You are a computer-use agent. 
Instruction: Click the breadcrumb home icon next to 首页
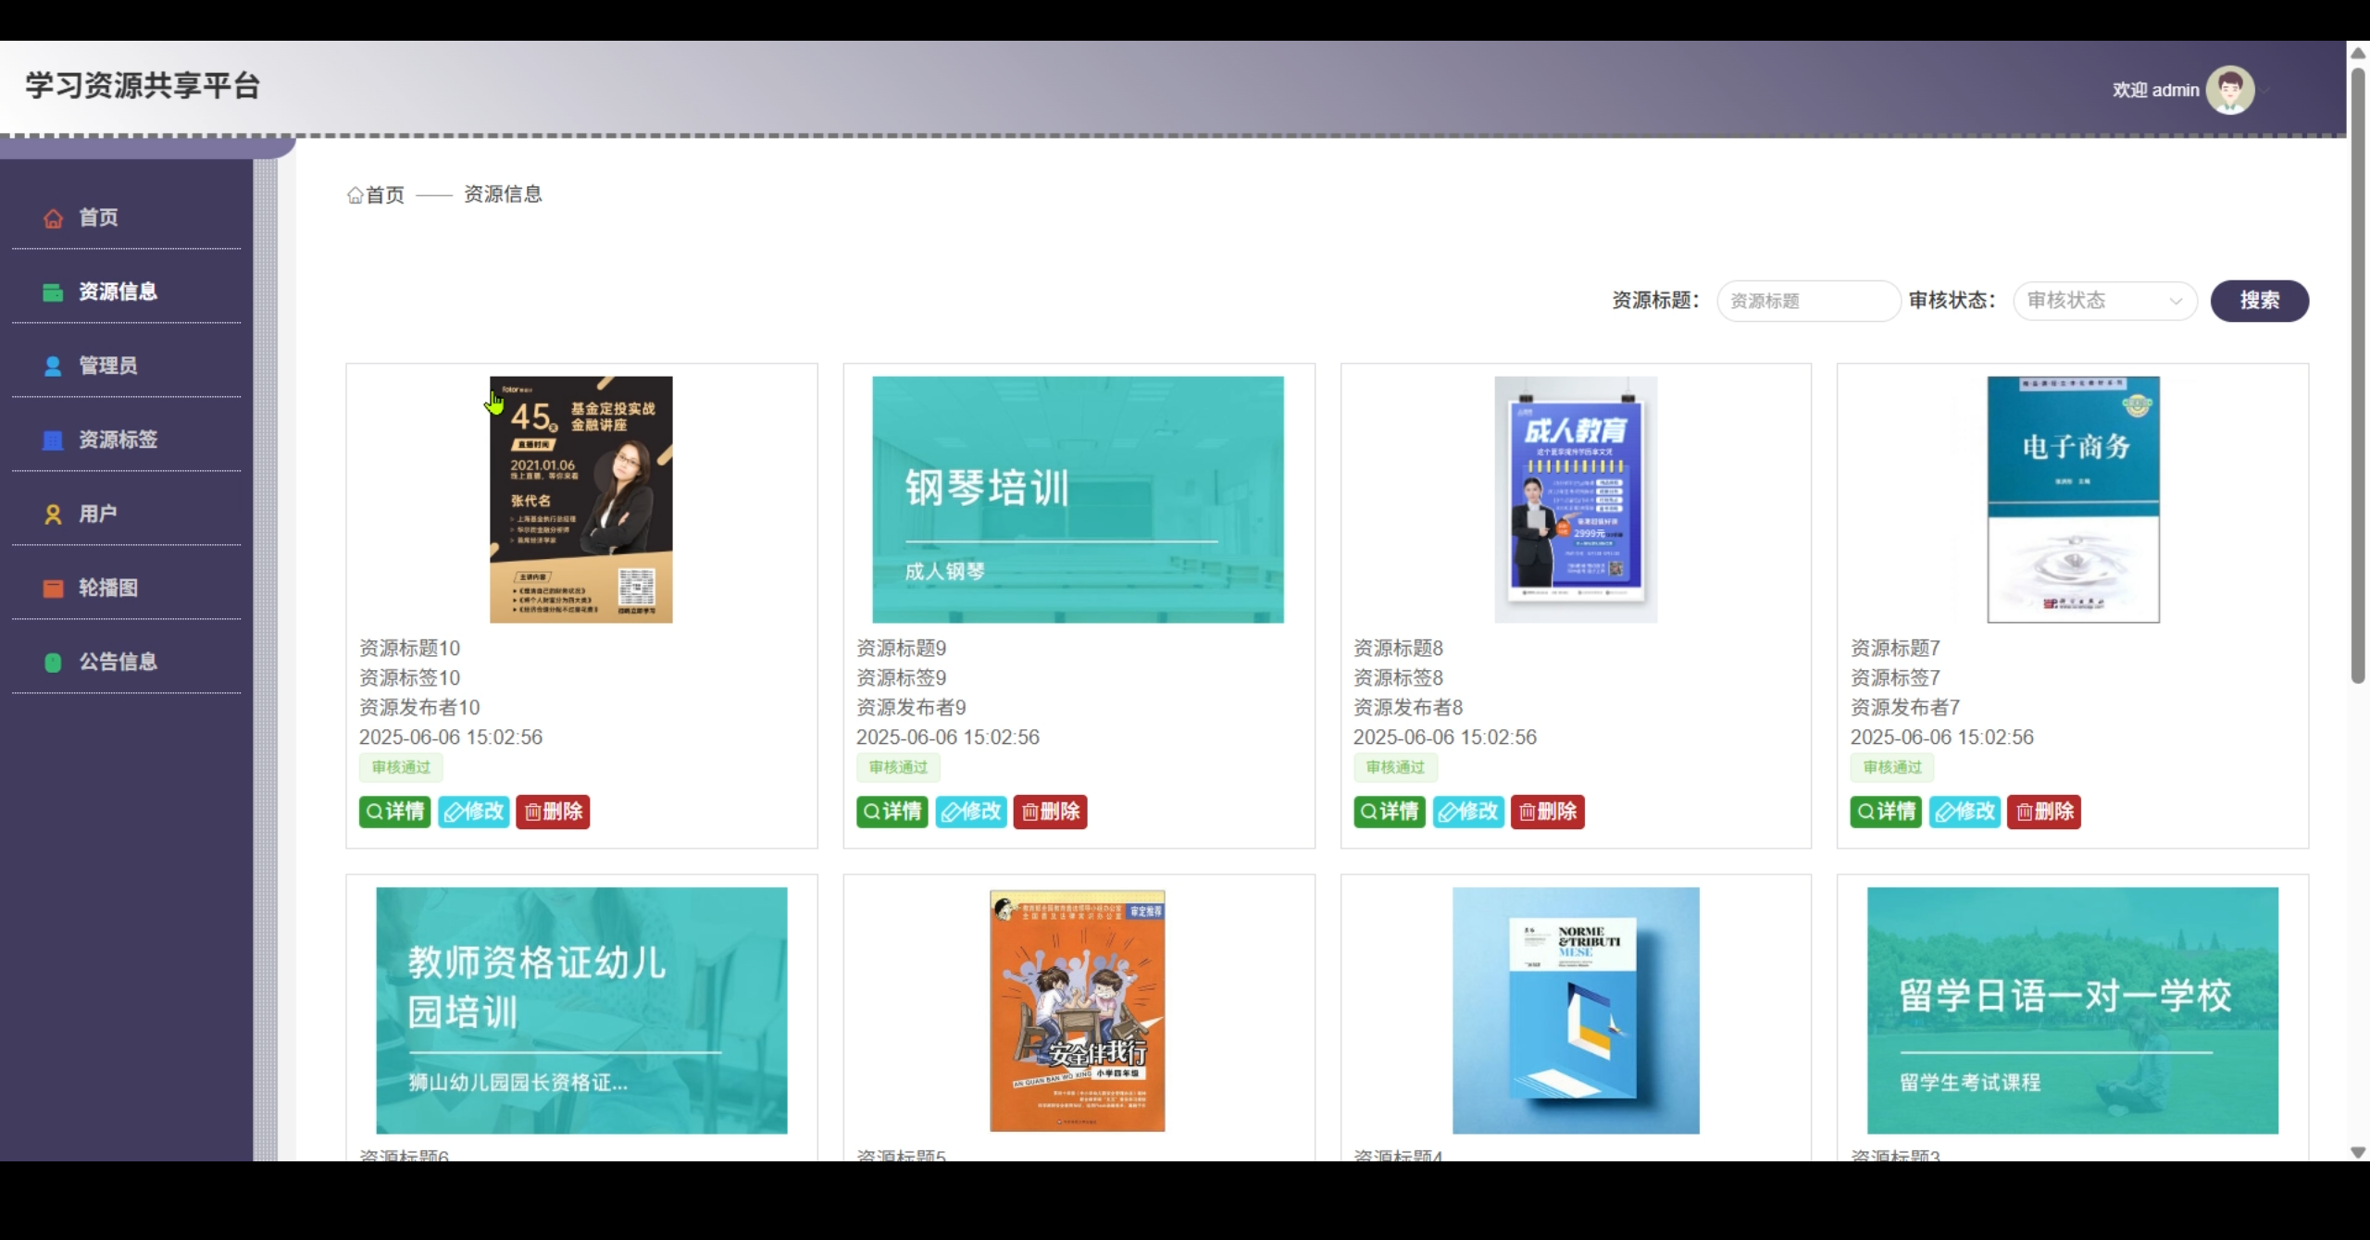(x=355, y=194)
